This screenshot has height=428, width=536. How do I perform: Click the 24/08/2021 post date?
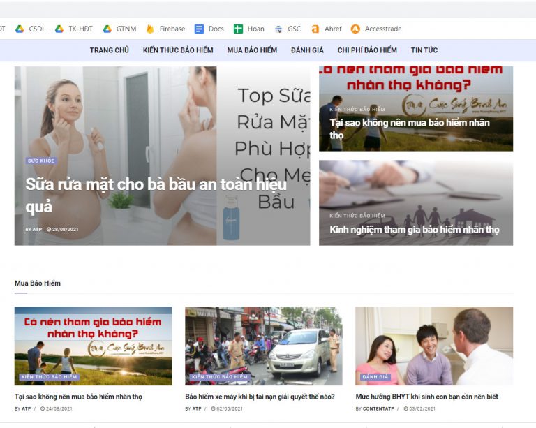[57, 408]
